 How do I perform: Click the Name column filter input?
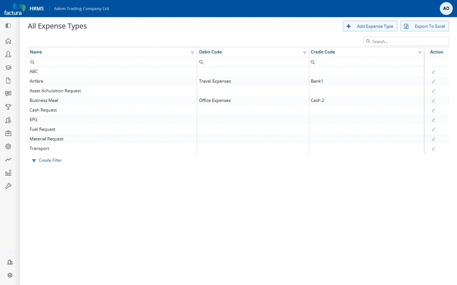112,62
